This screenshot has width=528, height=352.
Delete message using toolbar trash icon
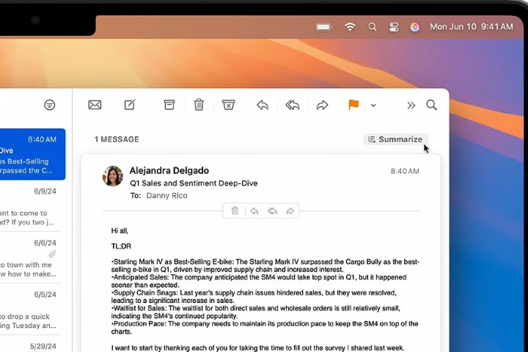tap(199, 105)
